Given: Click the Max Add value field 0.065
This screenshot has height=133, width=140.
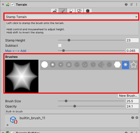Looking at the screenshot, I should pos(132,51).
